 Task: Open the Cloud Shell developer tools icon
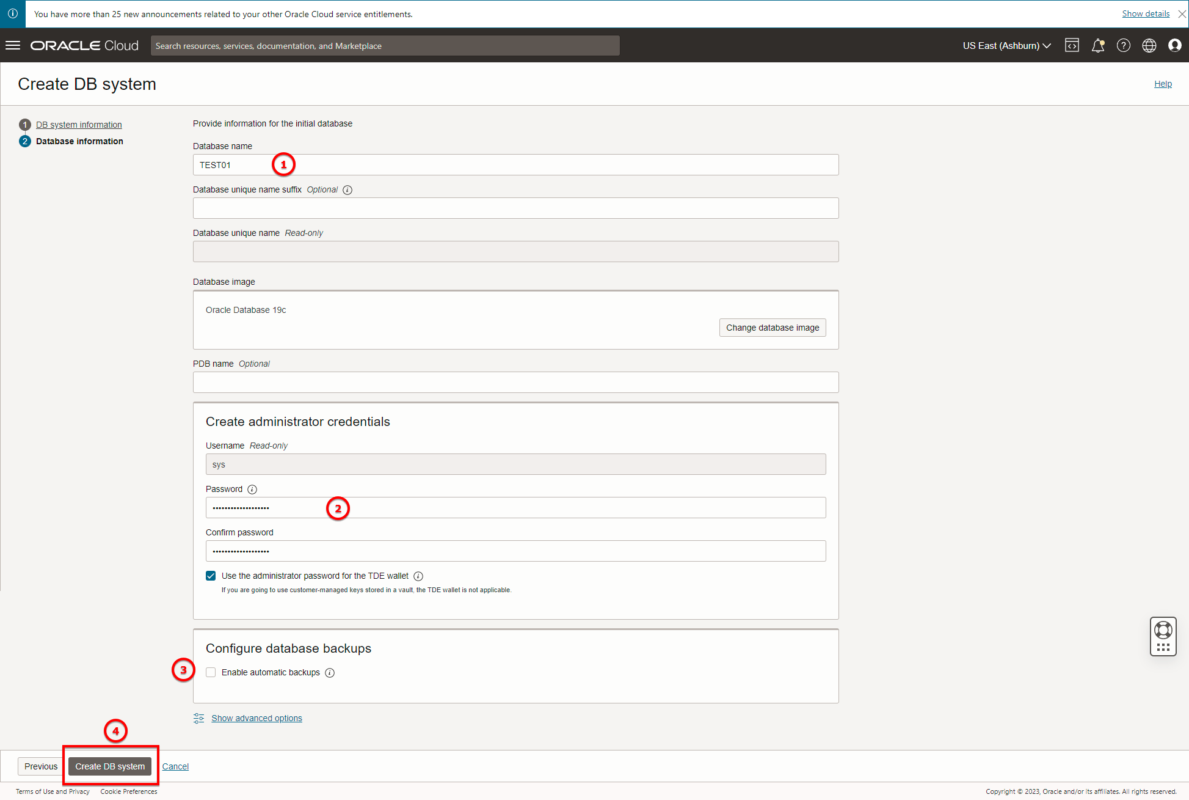click(x=1072, y=46)
